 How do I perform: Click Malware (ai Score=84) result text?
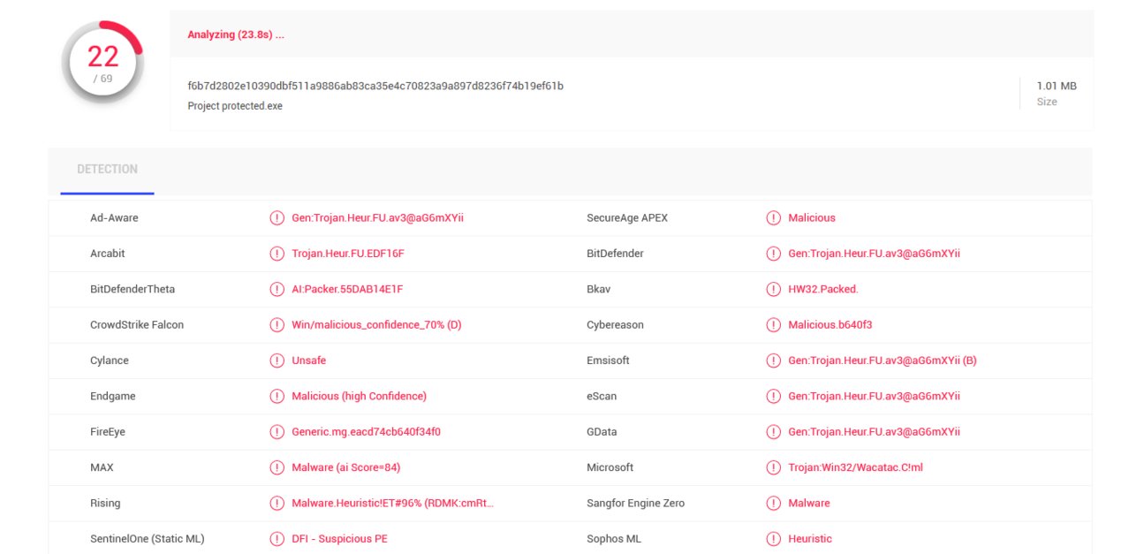(346, 467)
